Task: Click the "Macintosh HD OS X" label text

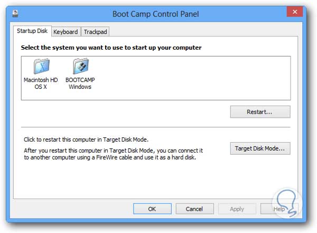Action: tap(41, 83)
